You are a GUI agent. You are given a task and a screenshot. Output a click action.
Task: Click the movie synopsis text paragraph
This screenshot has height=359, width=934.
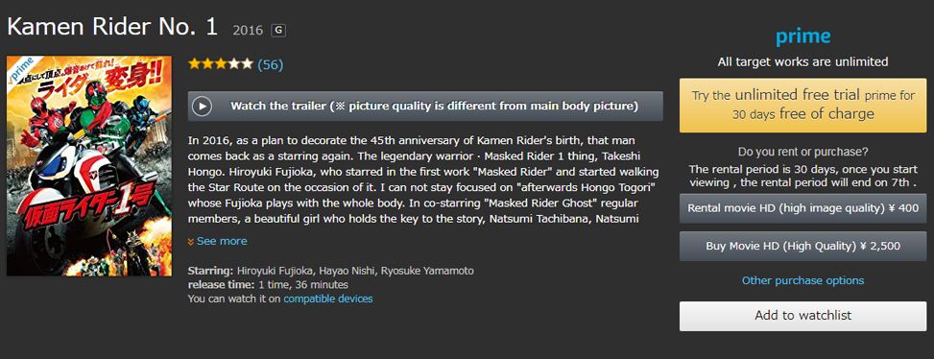[x=423, y=179]
